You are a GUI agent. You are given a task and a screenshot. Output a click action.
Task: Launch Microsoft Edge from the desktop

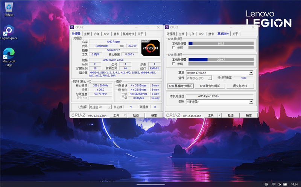(9, 57)
